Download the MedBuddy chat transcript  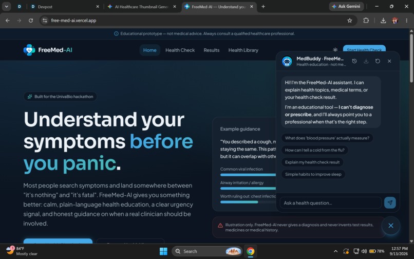366,61
